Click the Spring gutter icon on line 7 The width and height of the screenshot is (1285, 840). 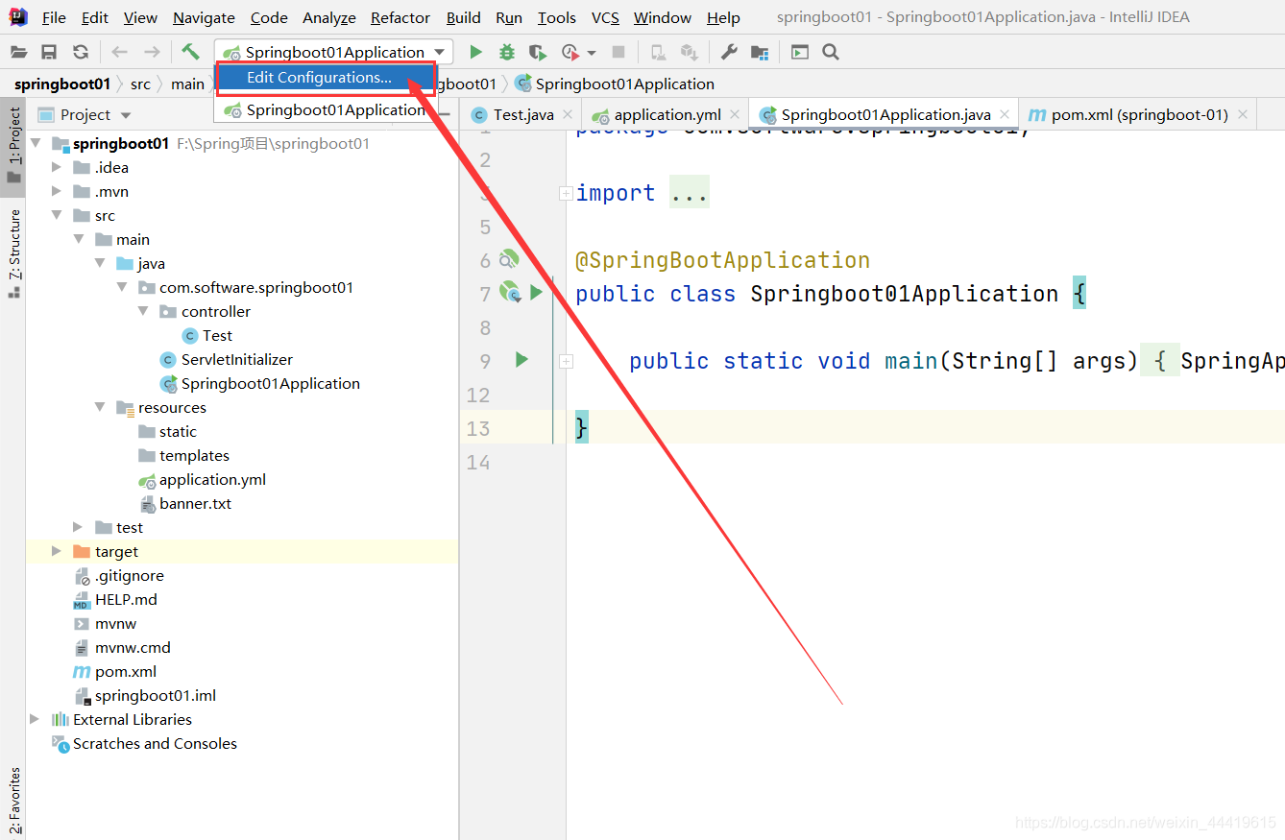click(x=509, y=292)
